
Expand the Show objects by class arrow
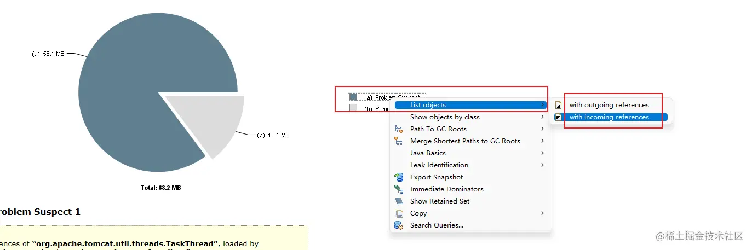(x=543, y=117)
